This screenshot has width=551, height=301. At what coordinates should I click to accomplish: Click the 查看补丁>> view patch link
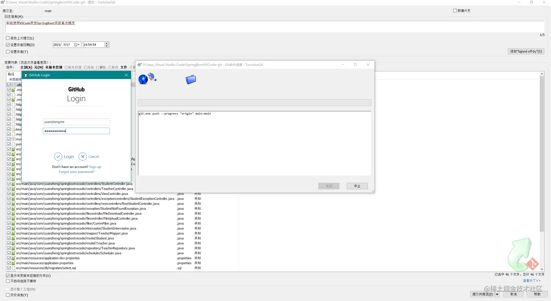click(532, 281)
